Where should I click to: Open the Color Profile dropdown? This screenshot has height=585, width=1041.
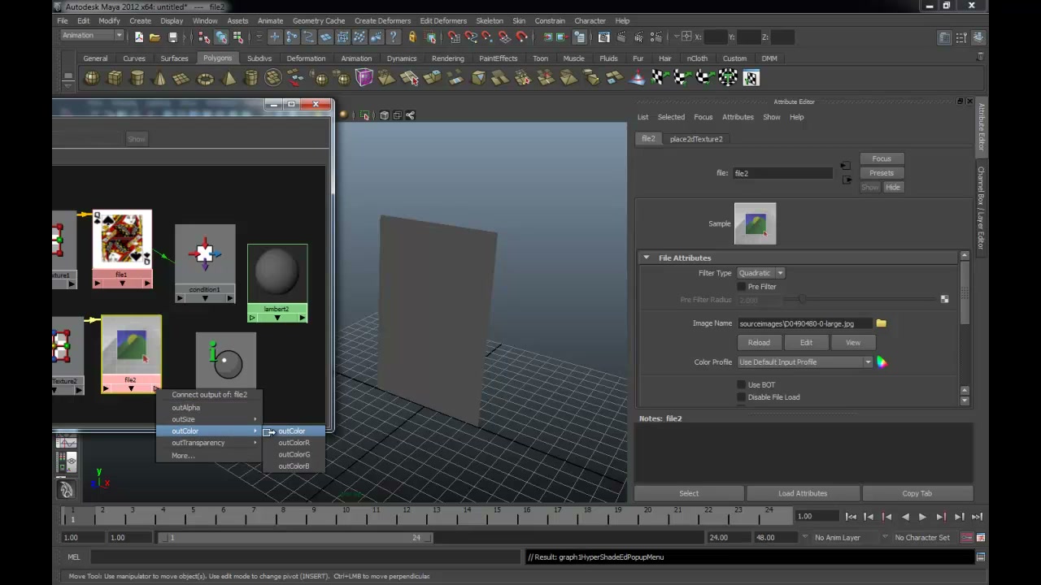804,362
